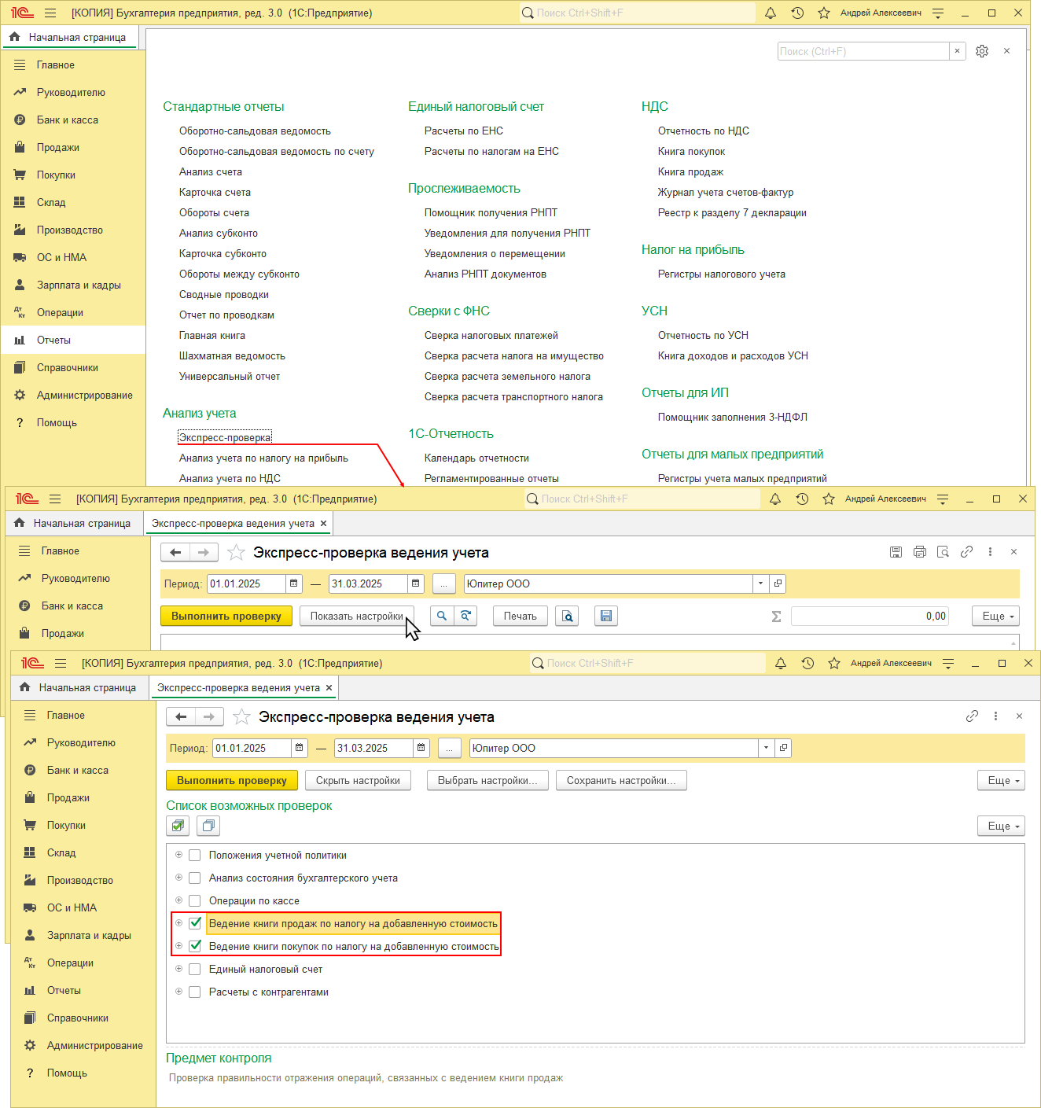Uncheck Ведение книги продаж по НДС checkbox
Screen dimensions: 1041x1108
[x=195, y=924]
